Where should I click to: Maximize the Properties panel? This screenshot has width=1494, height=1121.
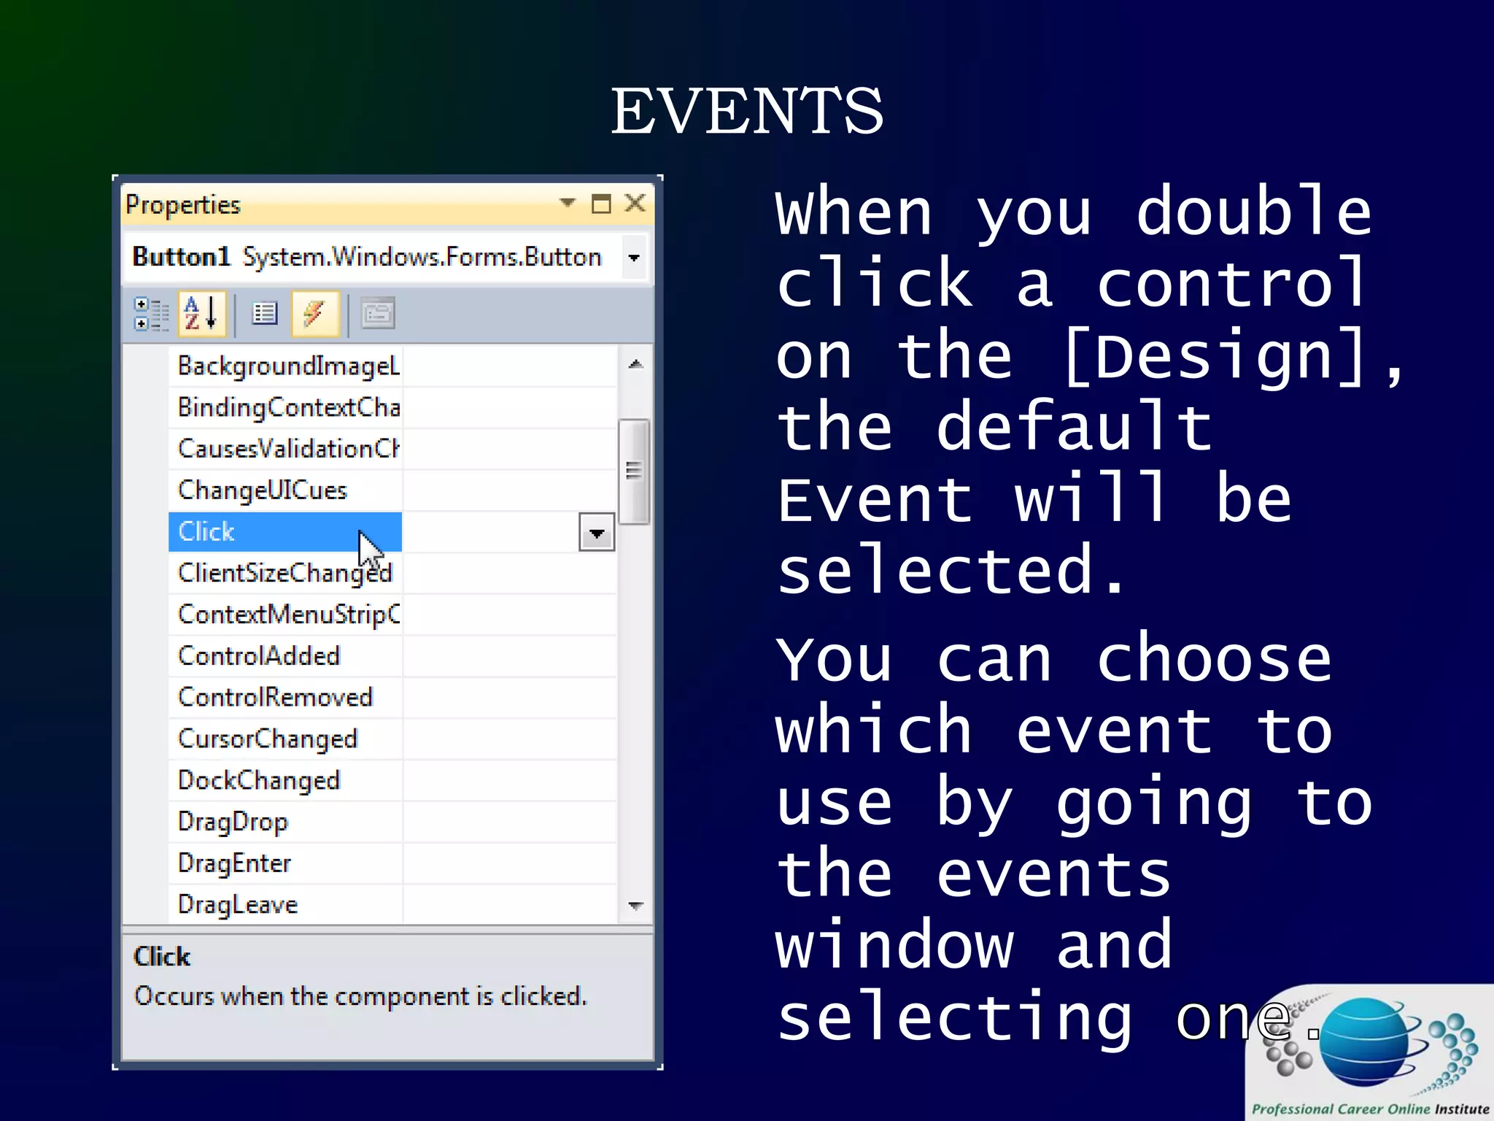click(x=601, y=204)
